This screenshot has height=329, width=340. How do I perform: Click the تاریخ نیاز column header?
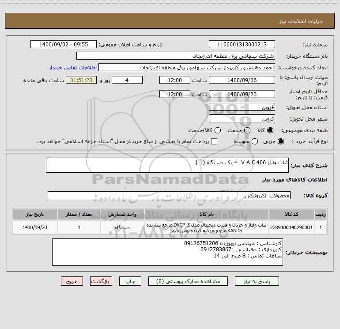(x=35, y=215)
